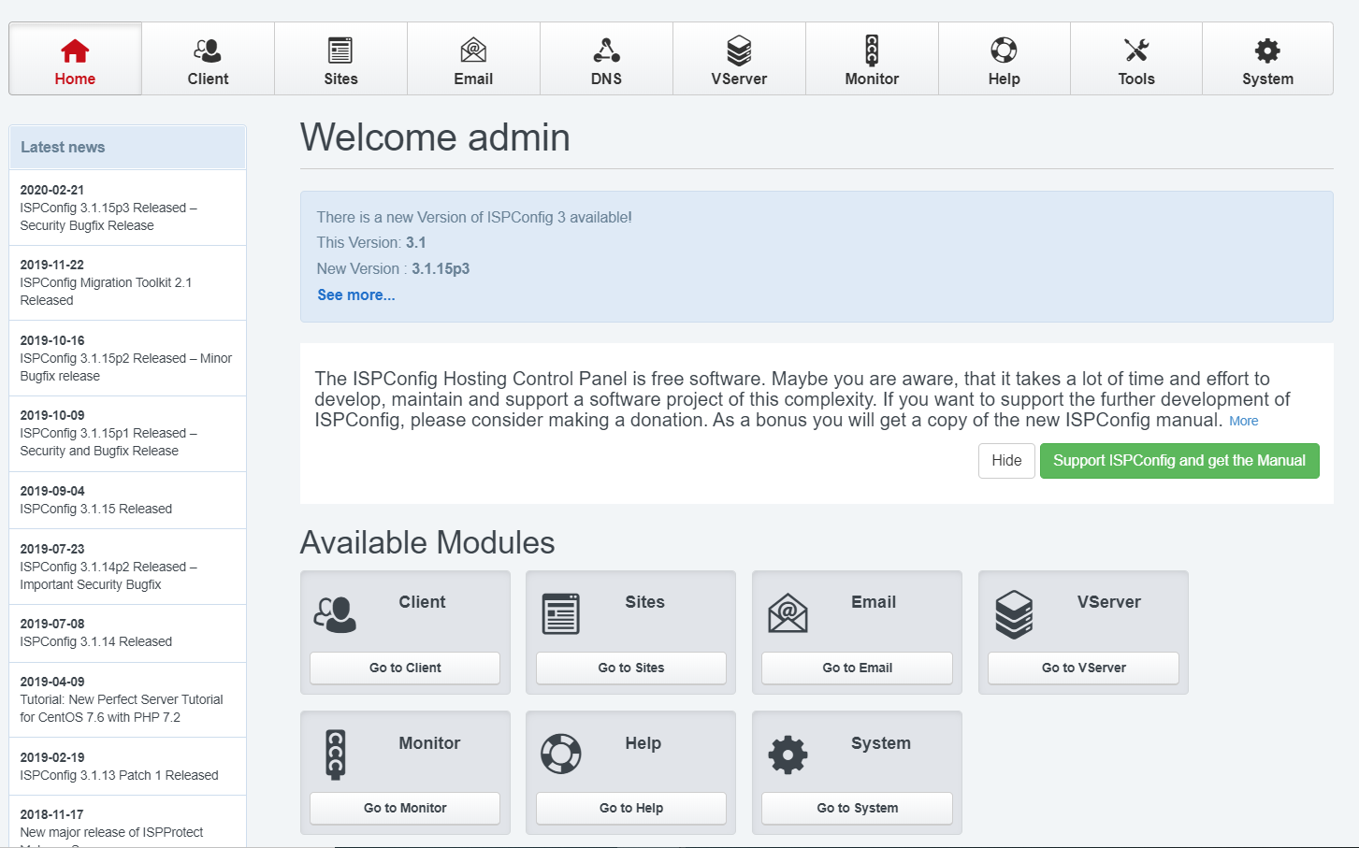Click the Monitor module card icon

coord(336,755)
